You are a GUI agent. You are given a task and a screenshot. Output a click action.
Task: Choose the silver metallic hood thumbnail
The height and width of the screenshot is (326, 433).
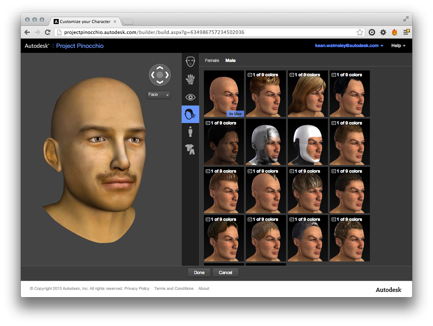[x=266, y=142]
